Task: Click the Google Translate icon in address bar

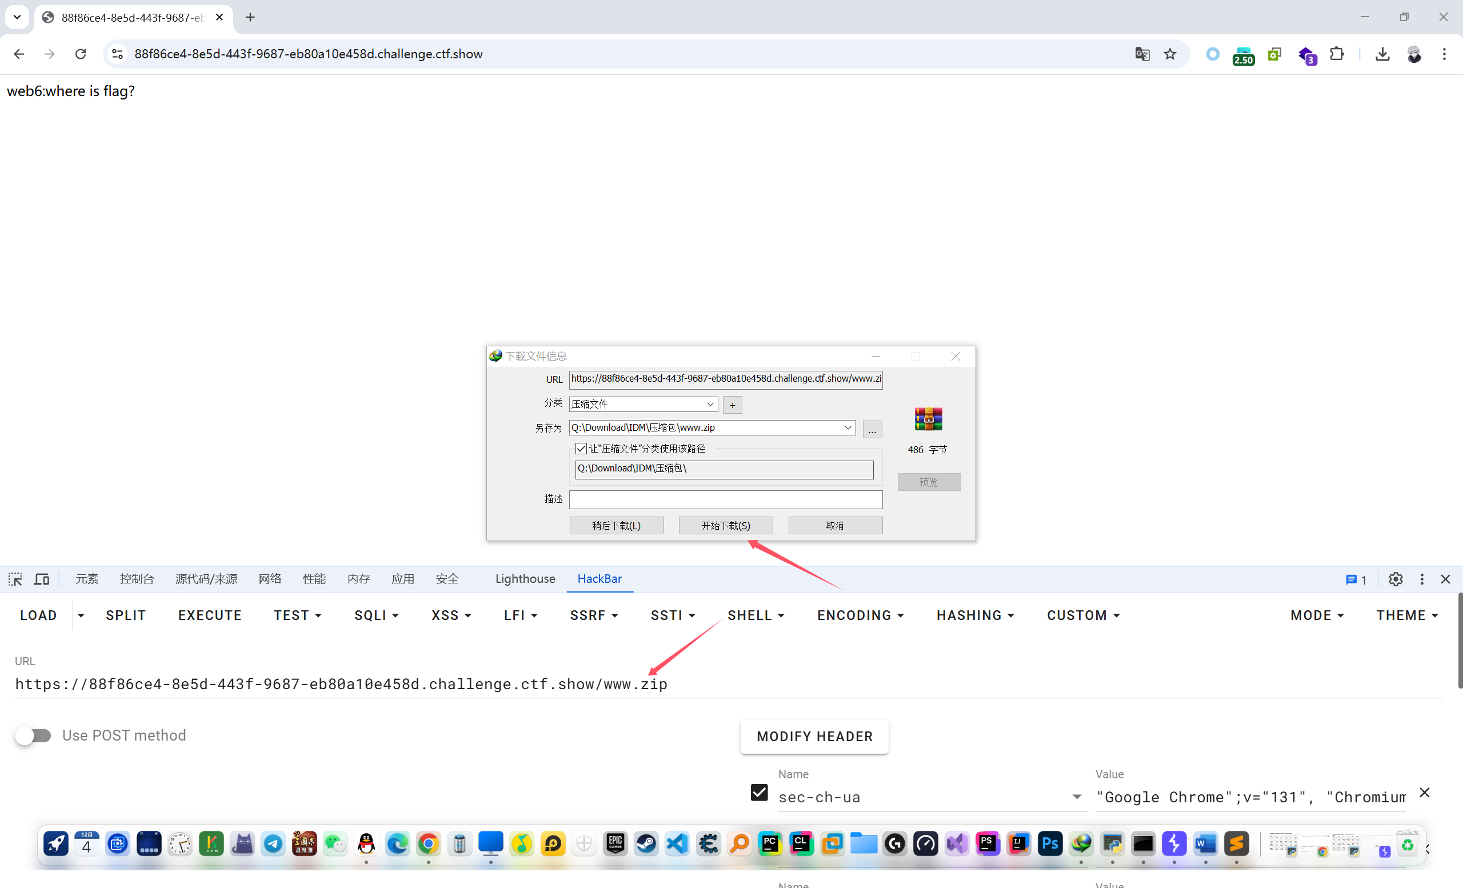Action: pyautogui.click(x=1142, y=54)
